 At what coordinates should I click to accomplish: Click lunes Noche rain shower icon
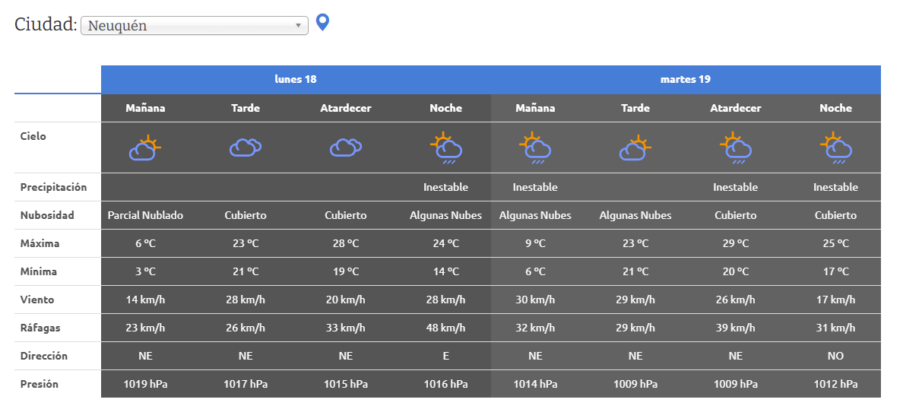pos(445,148)
